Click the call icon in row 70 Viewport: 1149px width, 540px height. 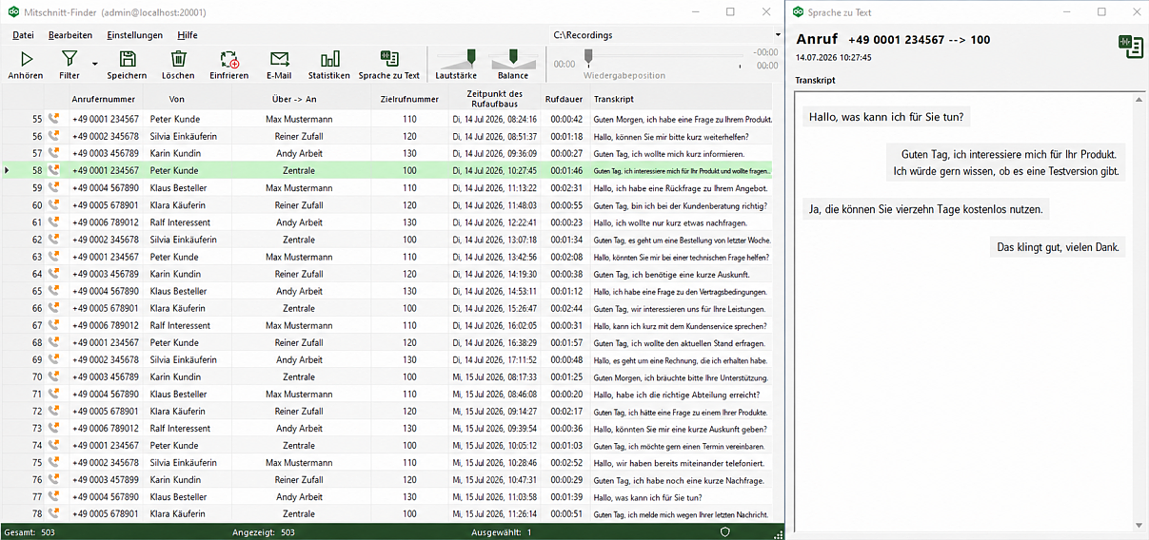click(53, 376)
